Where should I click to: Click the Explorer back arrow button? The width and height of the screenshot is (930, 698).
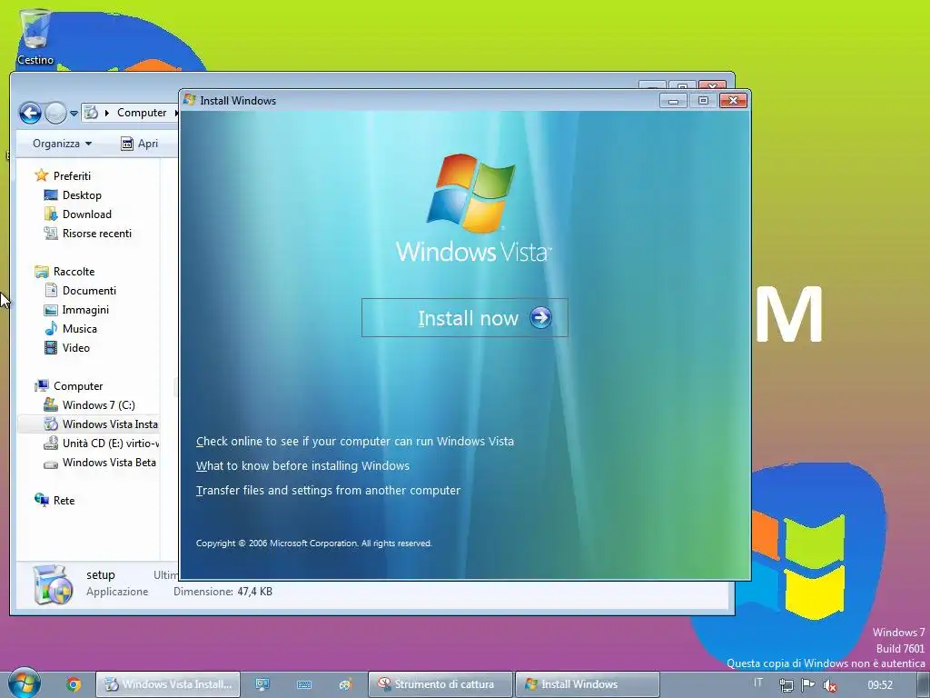[x=30, y=113]
